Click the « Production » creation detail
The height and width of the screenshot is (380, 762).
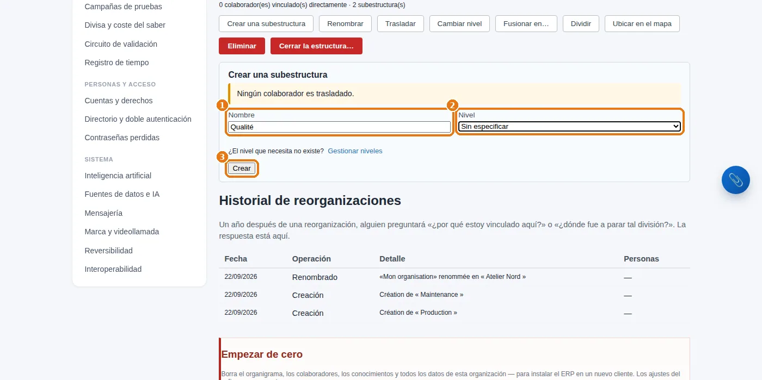418,313
